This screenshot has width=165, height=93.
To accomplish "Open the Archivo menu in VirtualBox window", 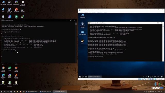I will (x=81, y=12).
